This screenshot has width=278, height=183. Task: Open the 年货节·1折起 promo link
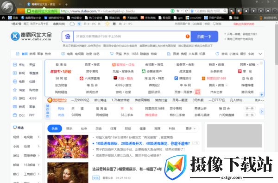coord(61,72)
